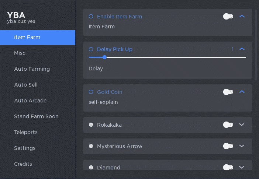Switch to the Teleports tab
Screen dimensions: 259x179
[x=26, y=132]
